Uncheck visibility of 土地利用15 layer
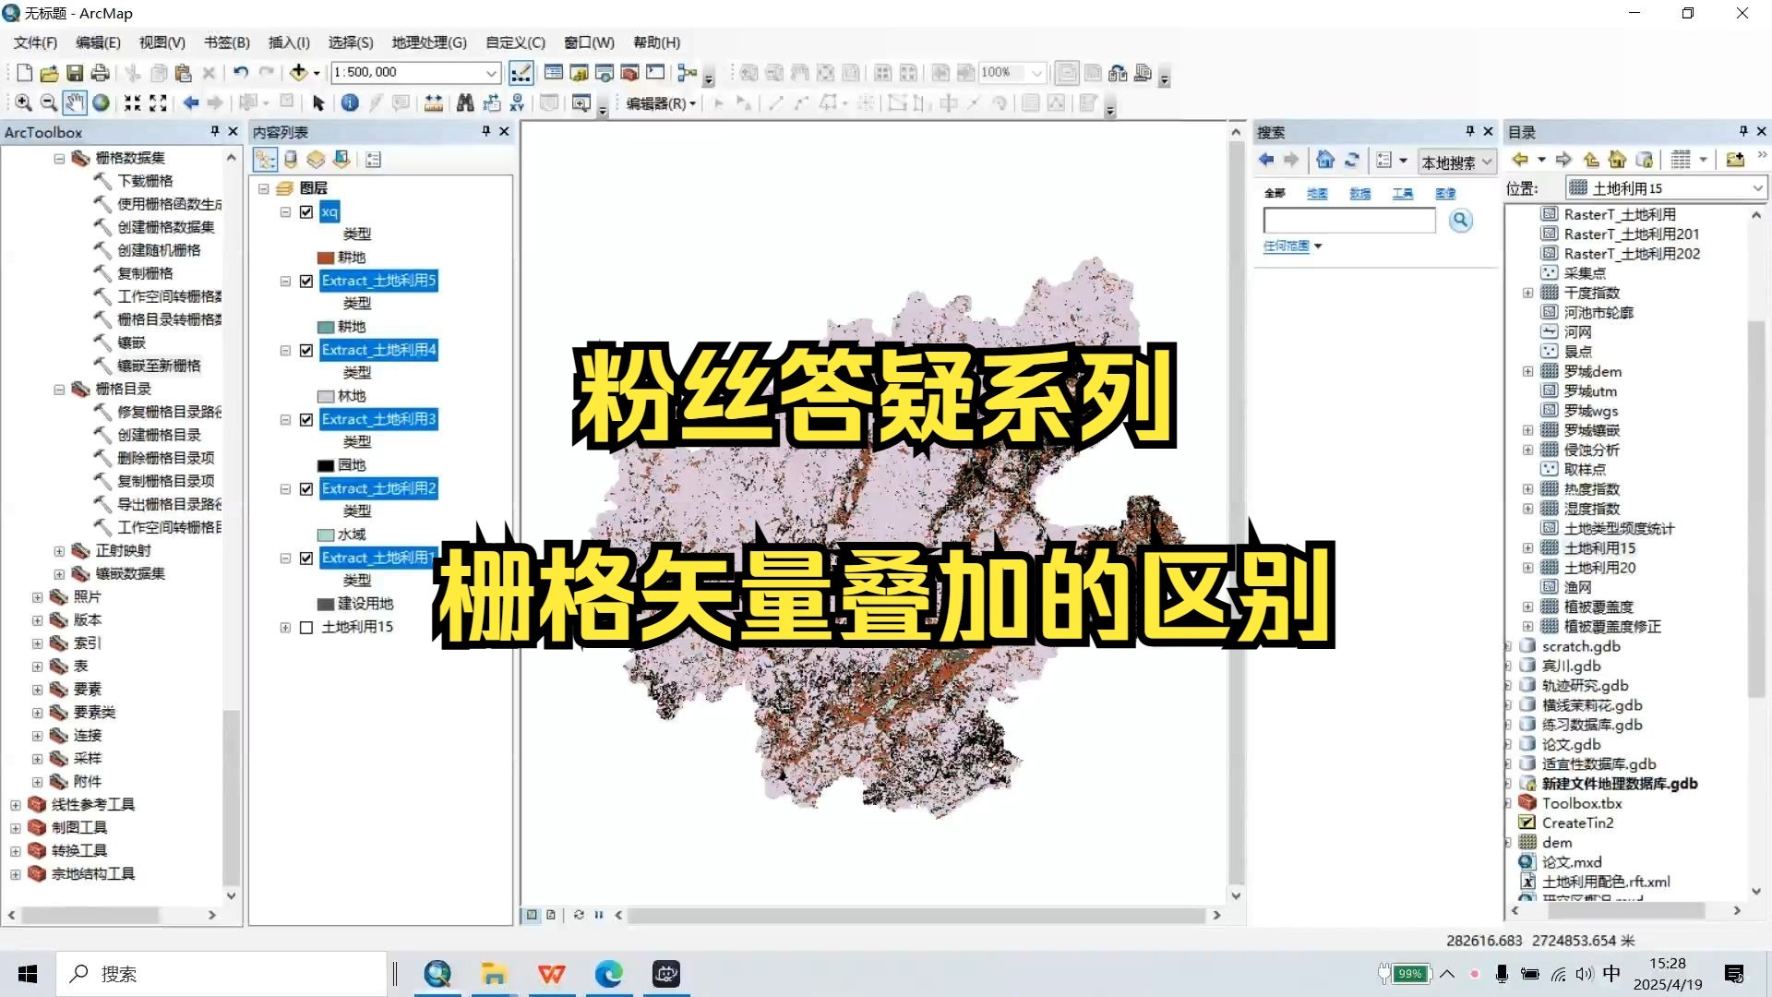Viewport: 1772px width, 997px height. pyautogui.click(x=307, y=627)
